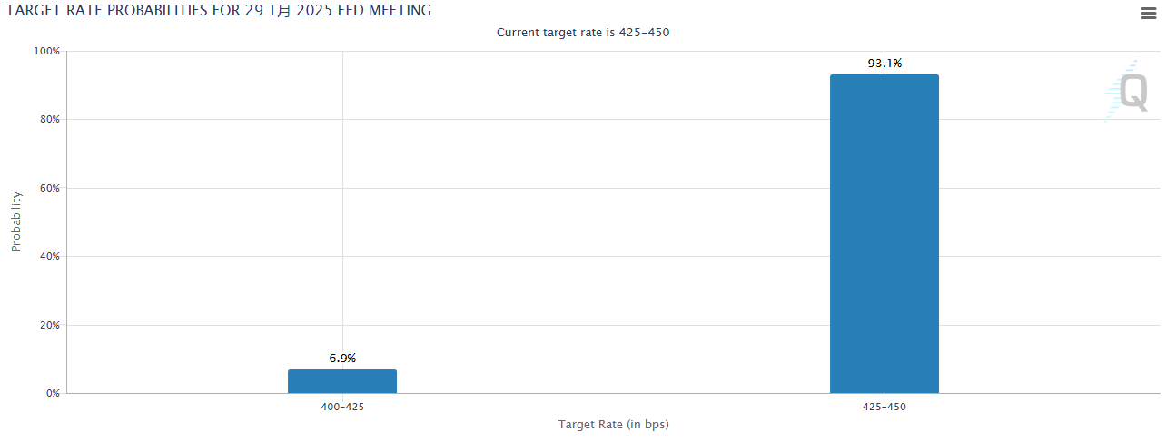This screenshot has width=1166, height=442.
Task: Open the chart context menu hamburger icon
Action: tap(1148, 13)
